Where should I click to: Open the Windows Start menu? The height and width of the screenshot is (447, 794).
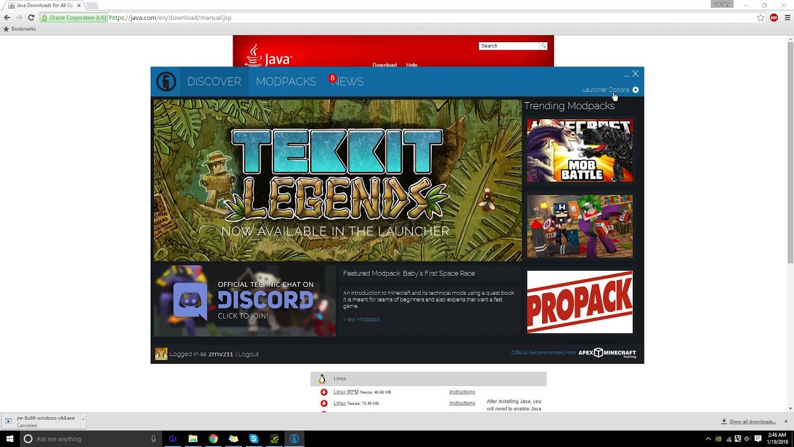[9, 439]
